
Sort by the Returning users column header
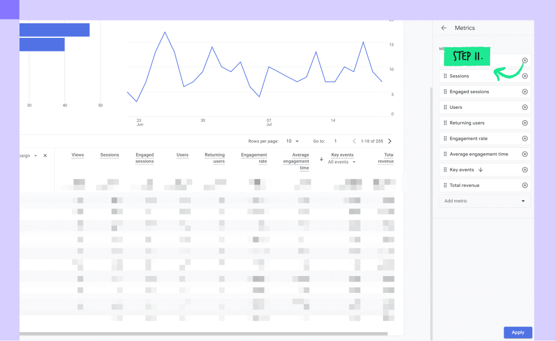(215, 158)
